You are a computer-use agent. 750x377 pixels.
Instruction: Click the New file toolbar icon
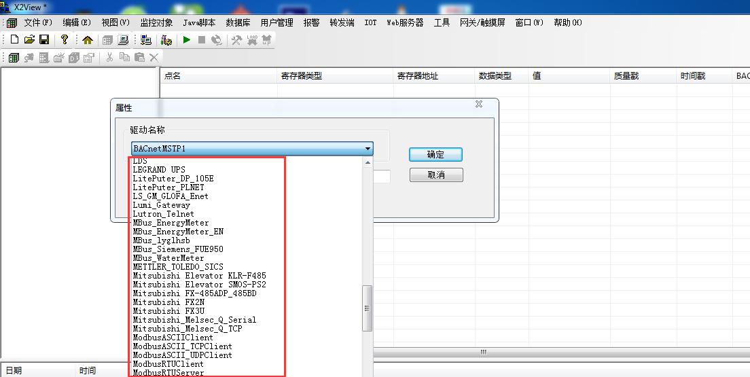14,40
